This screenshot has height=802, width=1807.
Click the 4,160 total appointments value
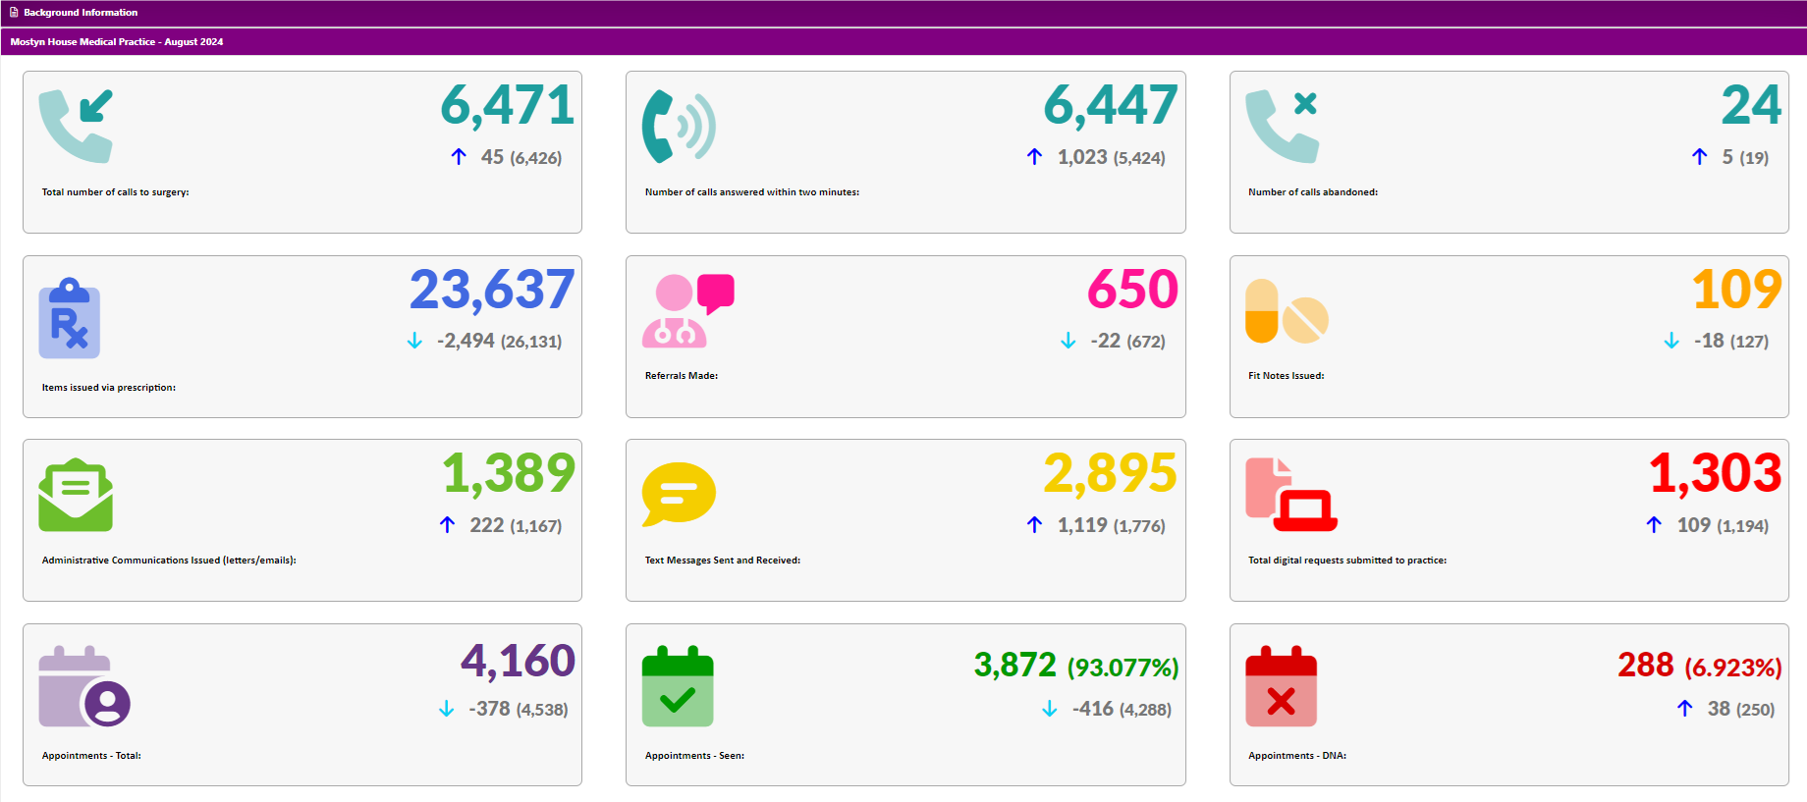(x=519, y=661)
